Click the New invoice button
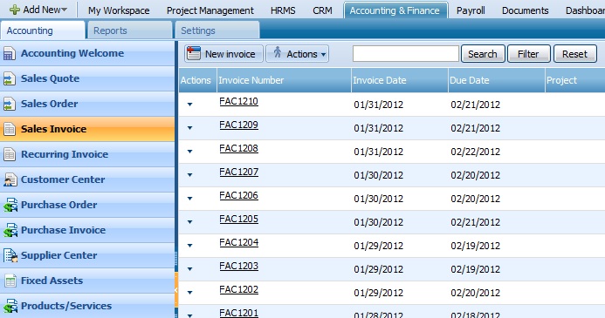 tap(223, 54)
